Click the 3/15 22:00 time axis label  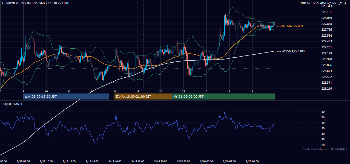tap(183, 161)
